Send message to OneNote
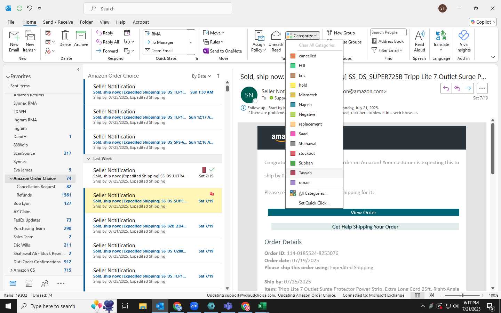The width and height of the screenshot is (501, 313). 222,51
